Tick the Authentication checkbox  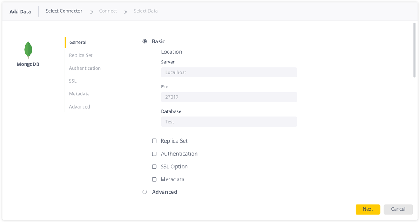pos(154,154)
